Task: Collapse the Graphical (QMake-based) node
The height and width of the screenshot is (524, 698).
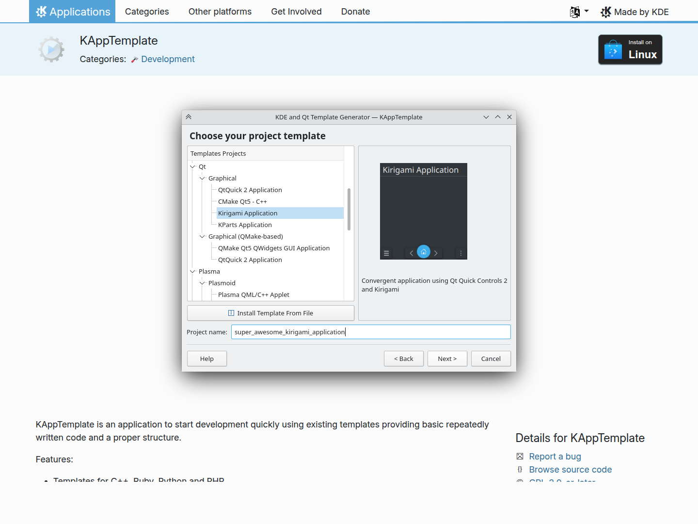Action: [x=203, y=236]
